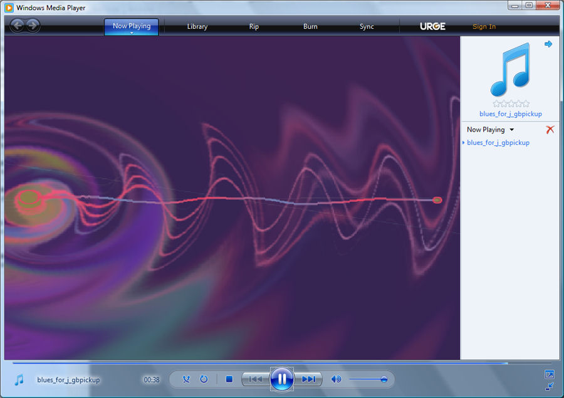Click the music note icon beside the track title

coord(19,379)
